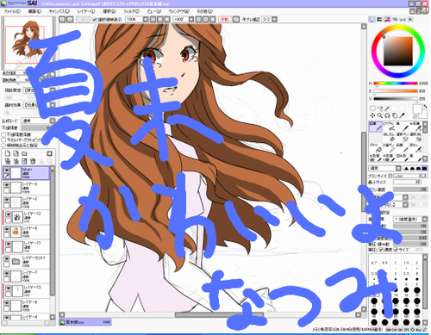Select the eyedropper color picker tool

[x=402, y=115]
